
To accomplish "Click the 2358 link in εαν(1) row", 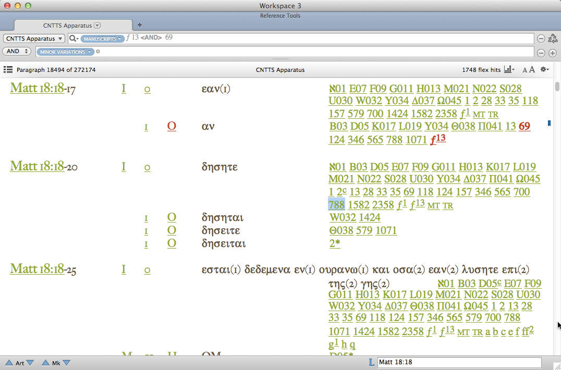I will point(446,114).
